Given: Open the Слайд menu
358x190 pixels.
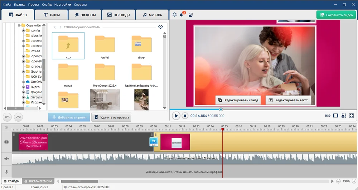Looking at the screenshot, I should (x=47, y=5).
